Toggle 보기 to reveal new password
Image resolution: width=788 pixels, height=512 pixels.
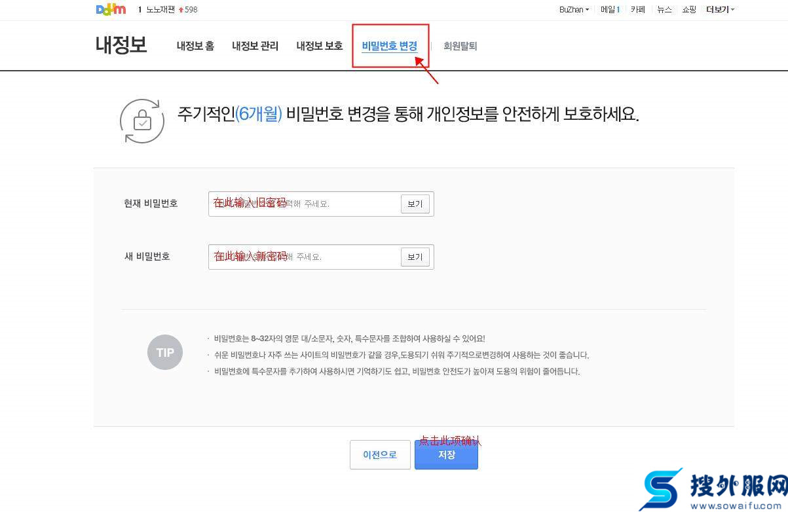[415, 257]
